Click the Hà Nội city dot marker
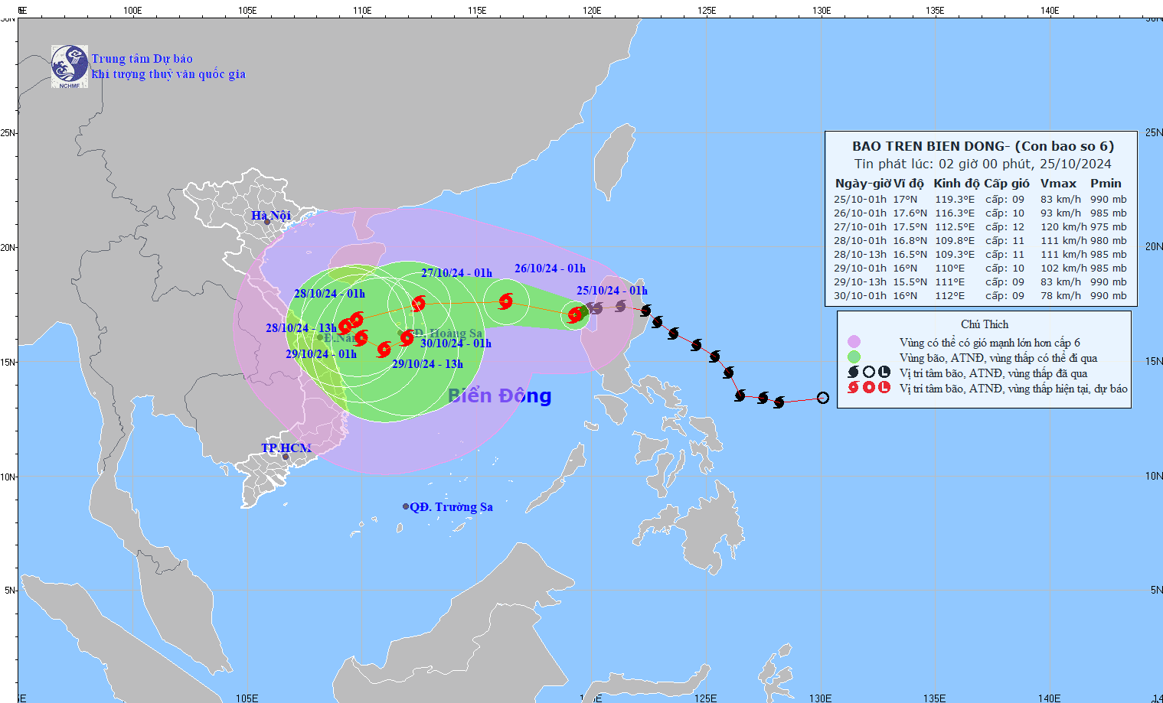 click(267, 223)
